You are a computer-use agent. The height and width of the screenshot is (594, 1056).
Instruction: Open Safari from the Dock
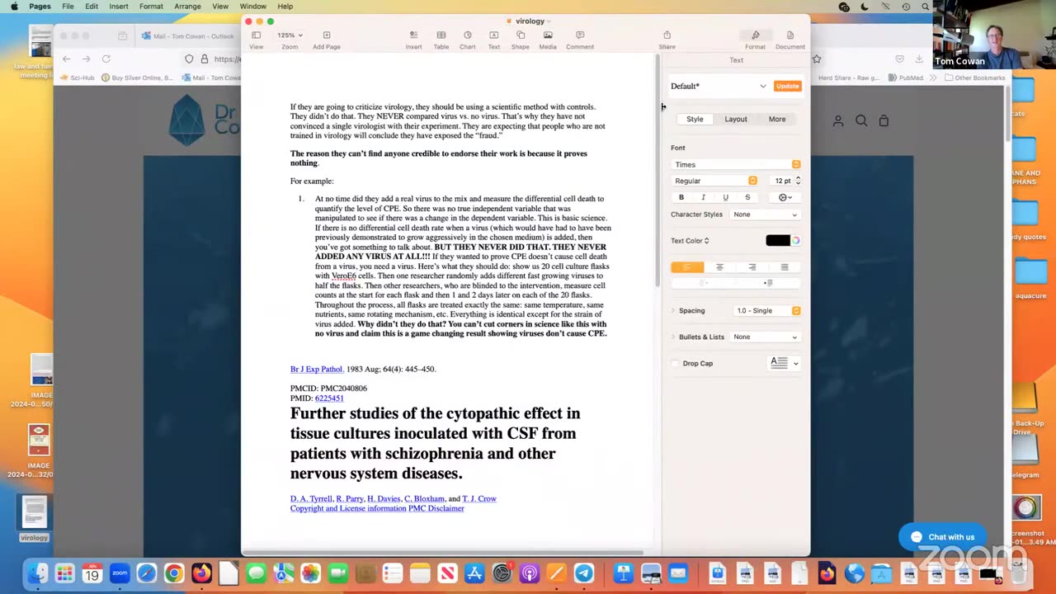(x=147, y=573)
